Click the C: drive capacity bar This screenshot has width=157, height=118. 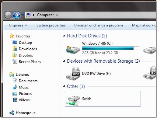pyautogui.click(x=110, y=48)
